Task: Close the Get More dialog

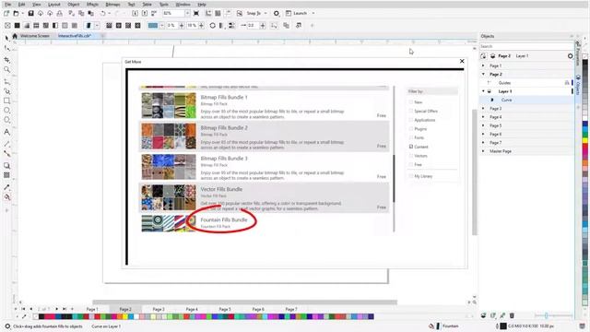Action: 462,61
